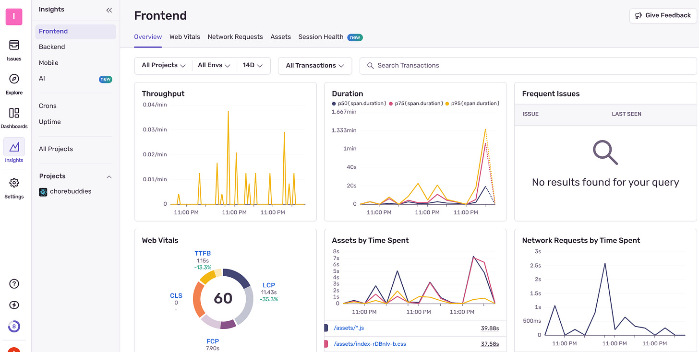The width and height of the screenshot is (699, 352).
Task: Open the Settings gear icon
Action: [x=14, y=183]
